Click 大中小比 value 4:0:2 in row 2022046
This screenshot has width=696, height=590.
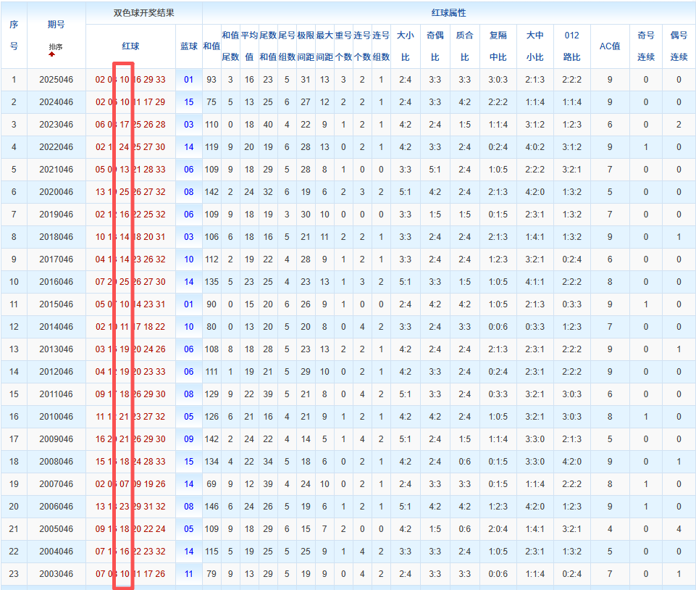(535, 147)
